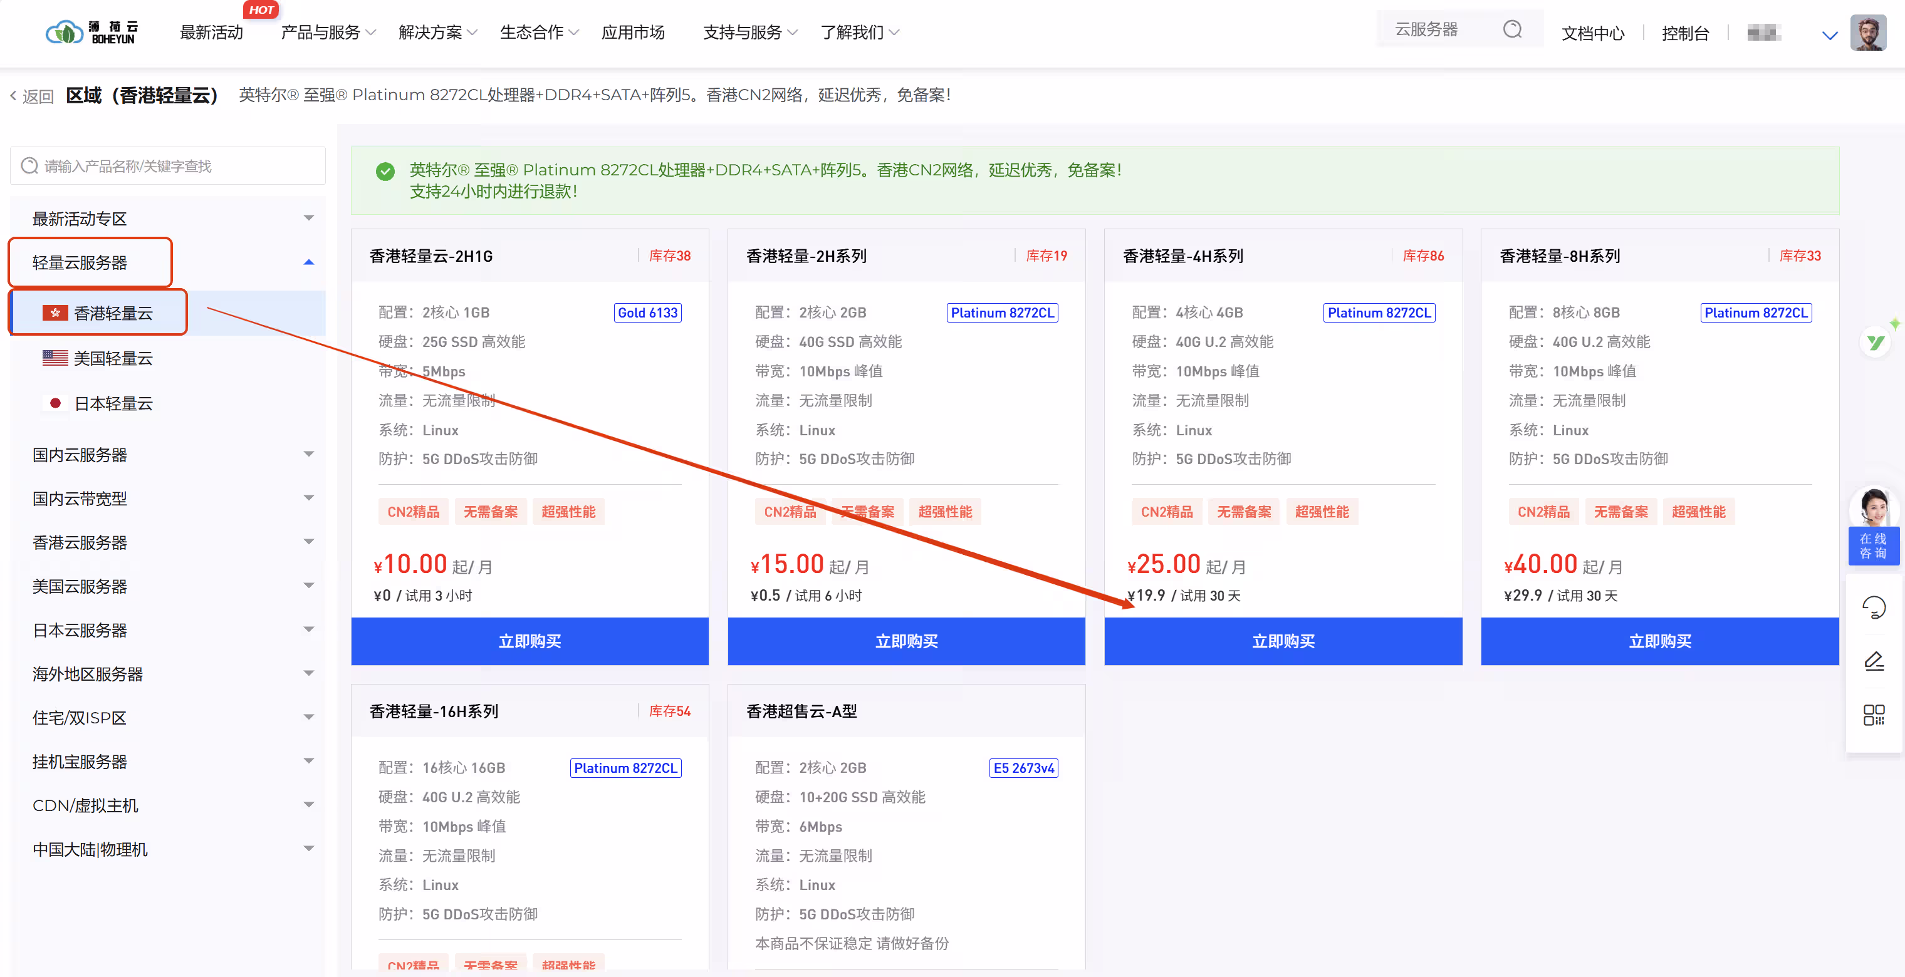Click the BOHEYUN logo
This screenshot has height=977, width=1905.
[91, 32]
